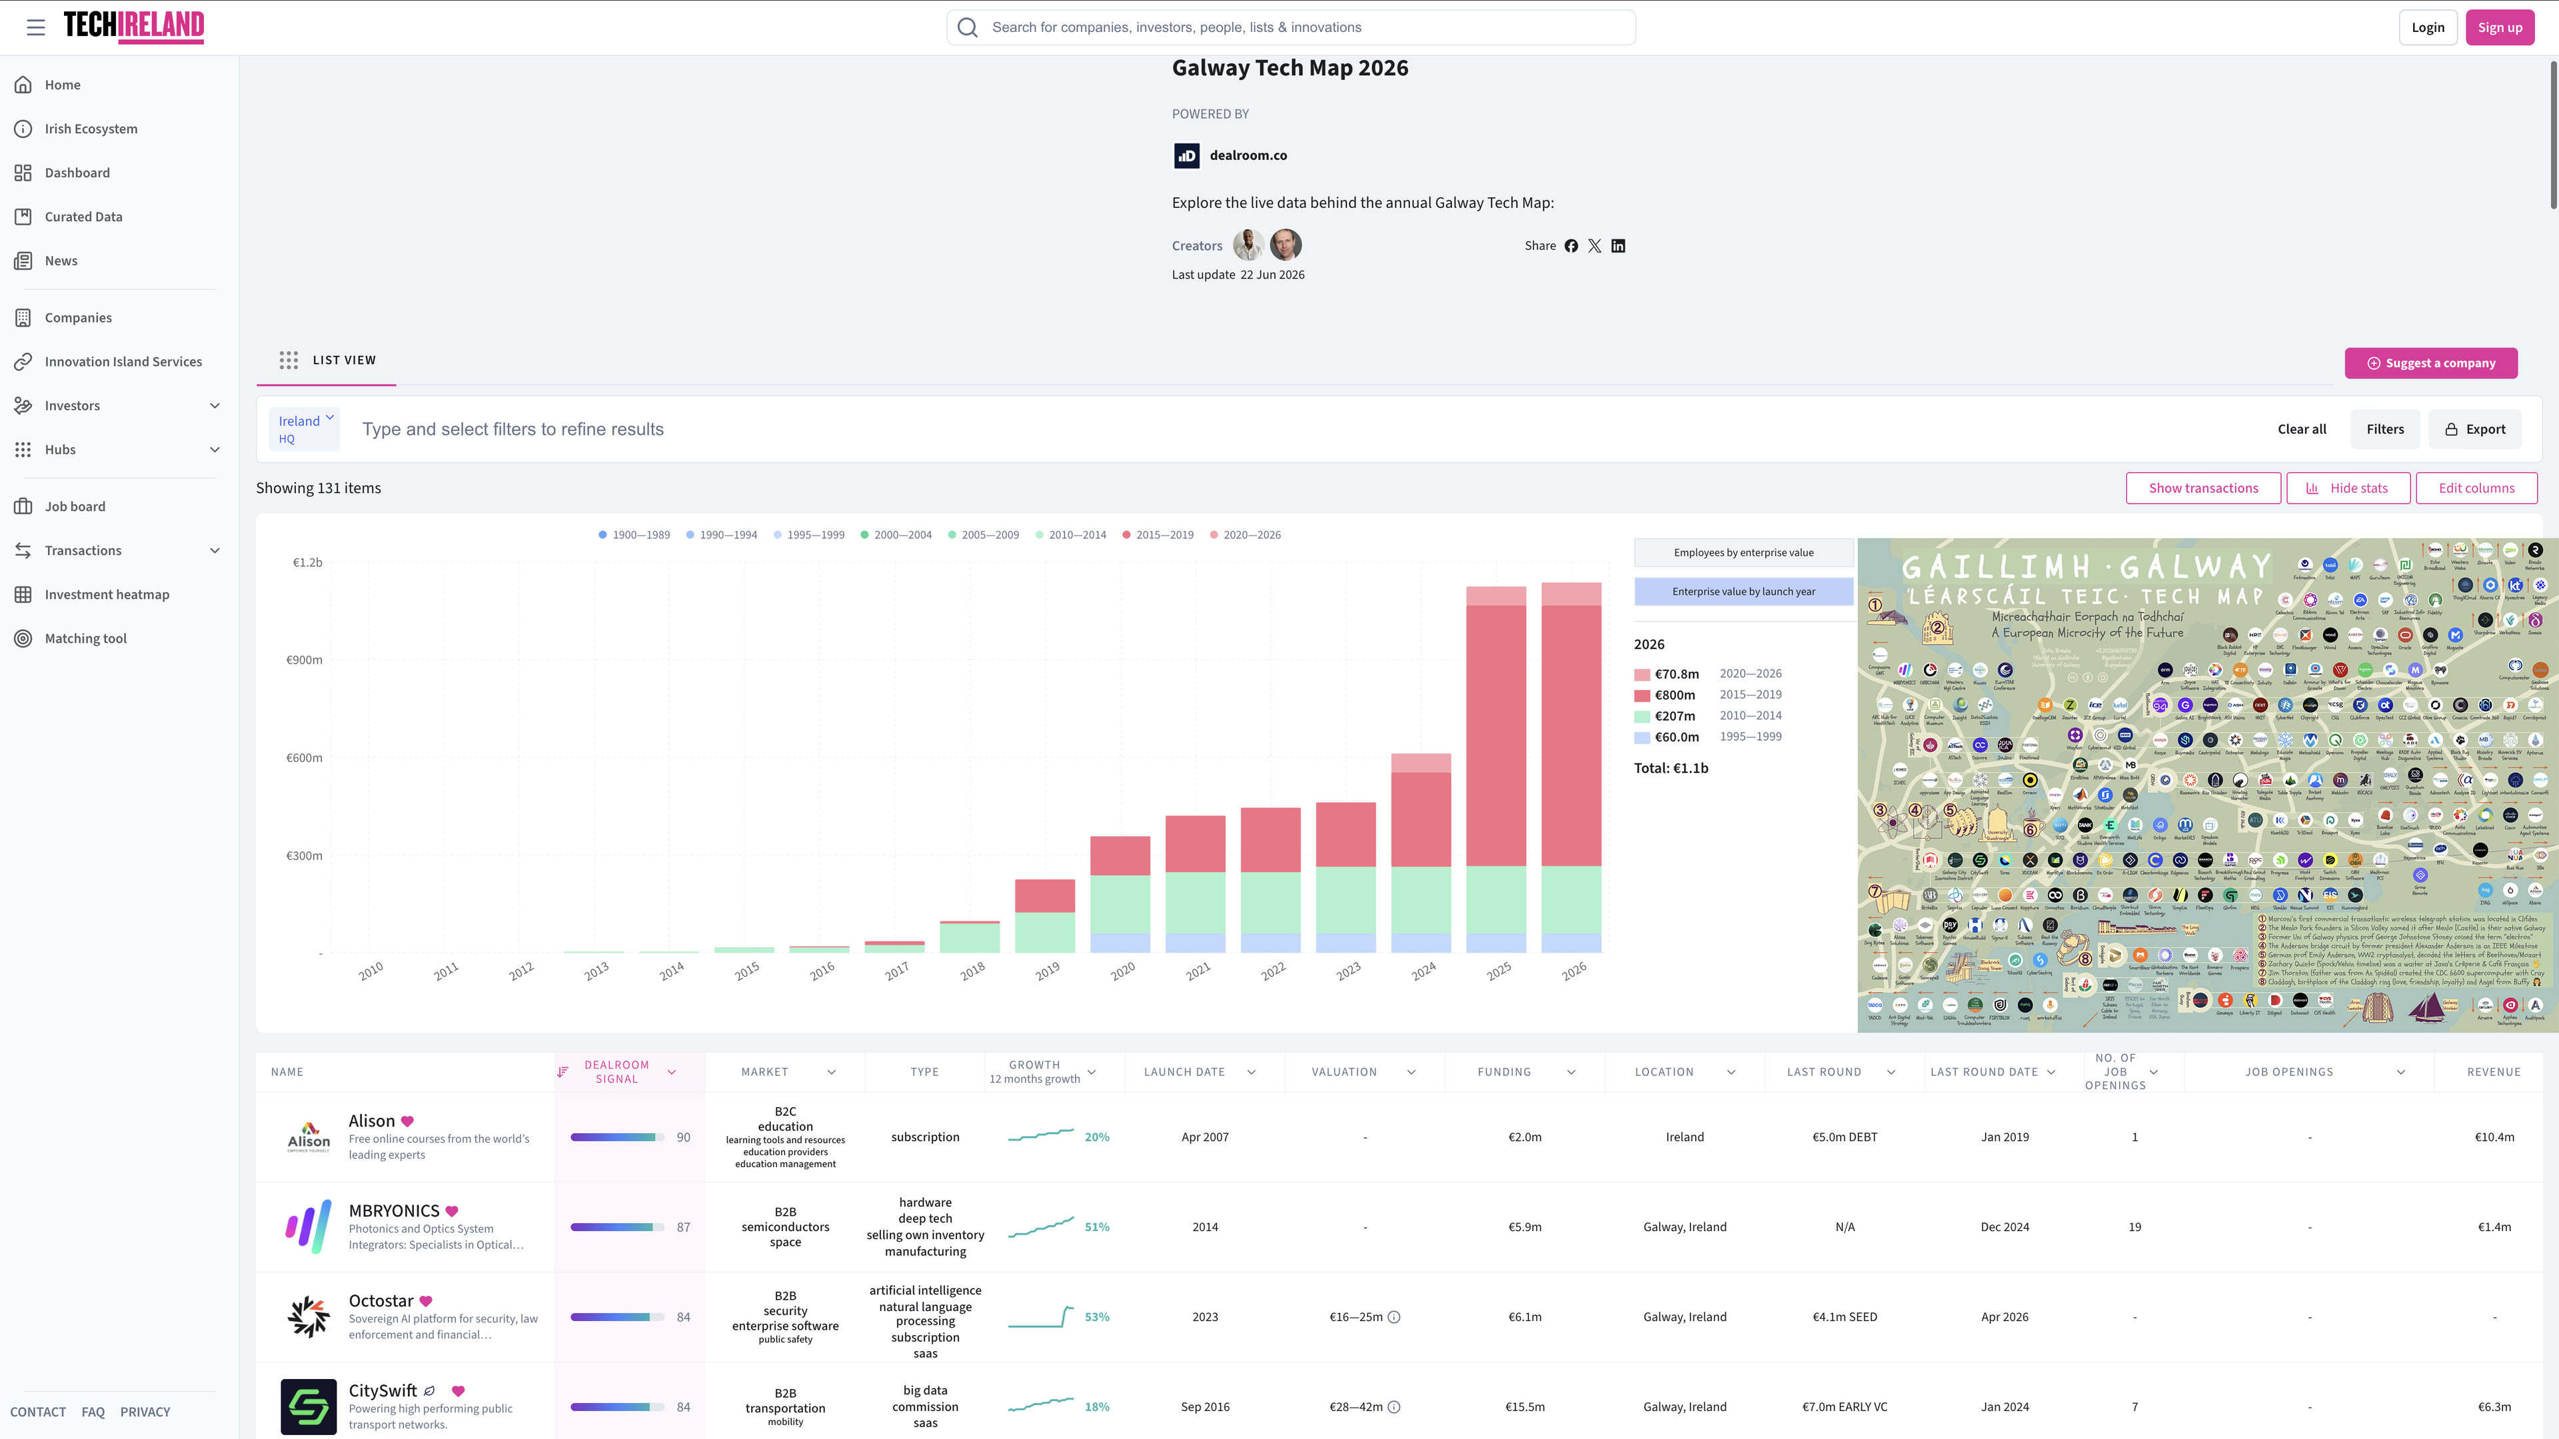Click the dealroom.co logo
This screenshot has width=2559, height=1439.
pos(1186,156)
